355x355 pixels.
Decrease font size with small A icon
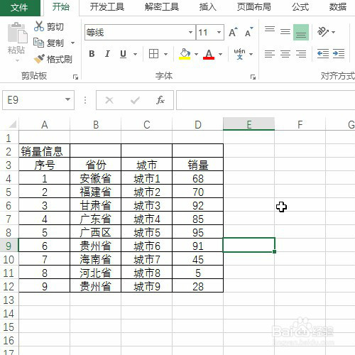coord(249,32)
